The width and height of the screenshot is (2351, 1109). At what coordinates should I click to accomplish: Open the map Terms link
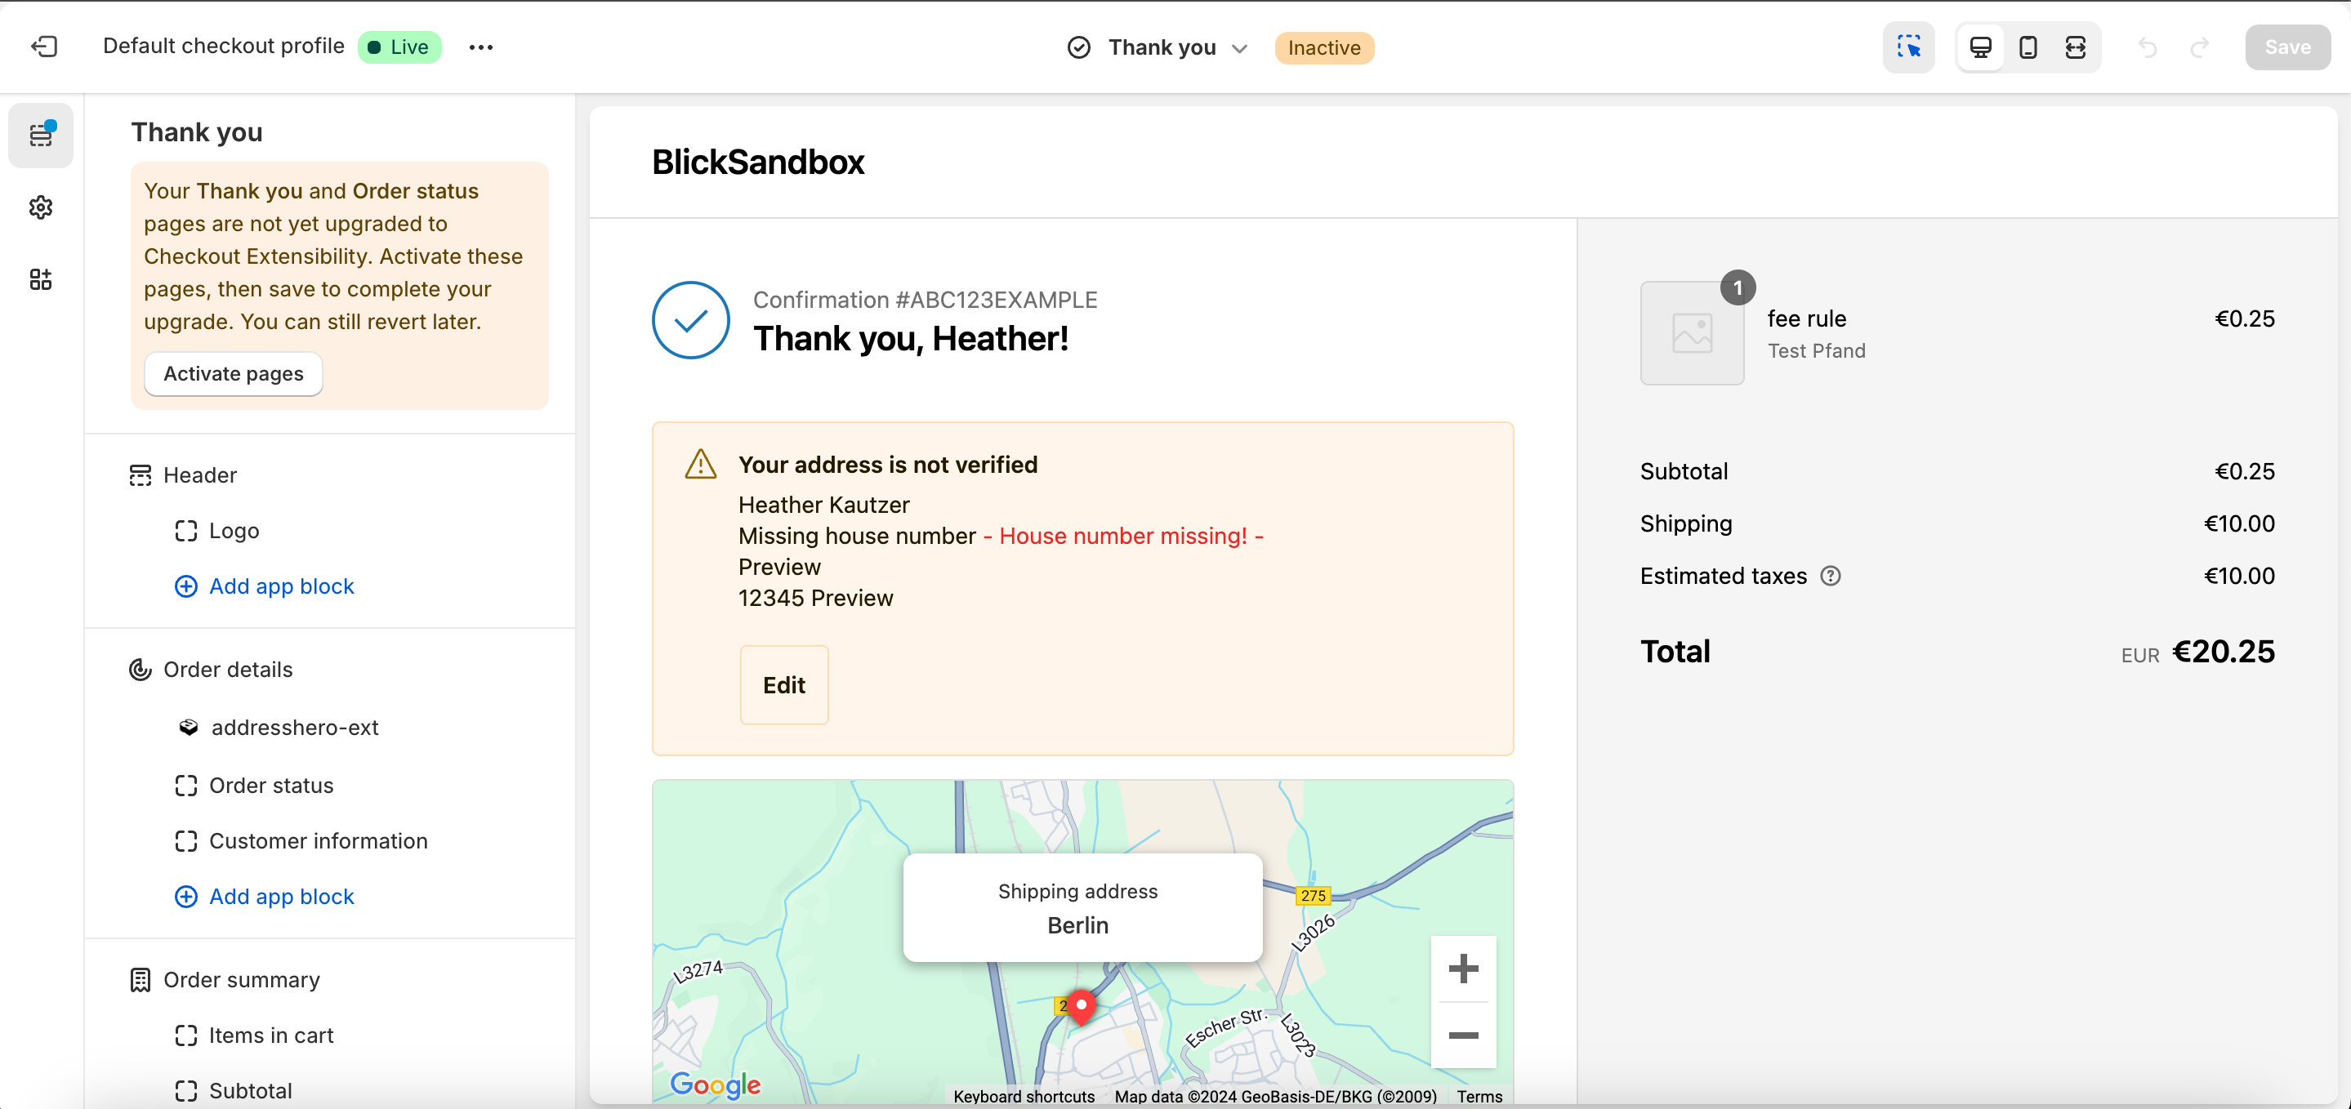(x=1479, y=1096)
